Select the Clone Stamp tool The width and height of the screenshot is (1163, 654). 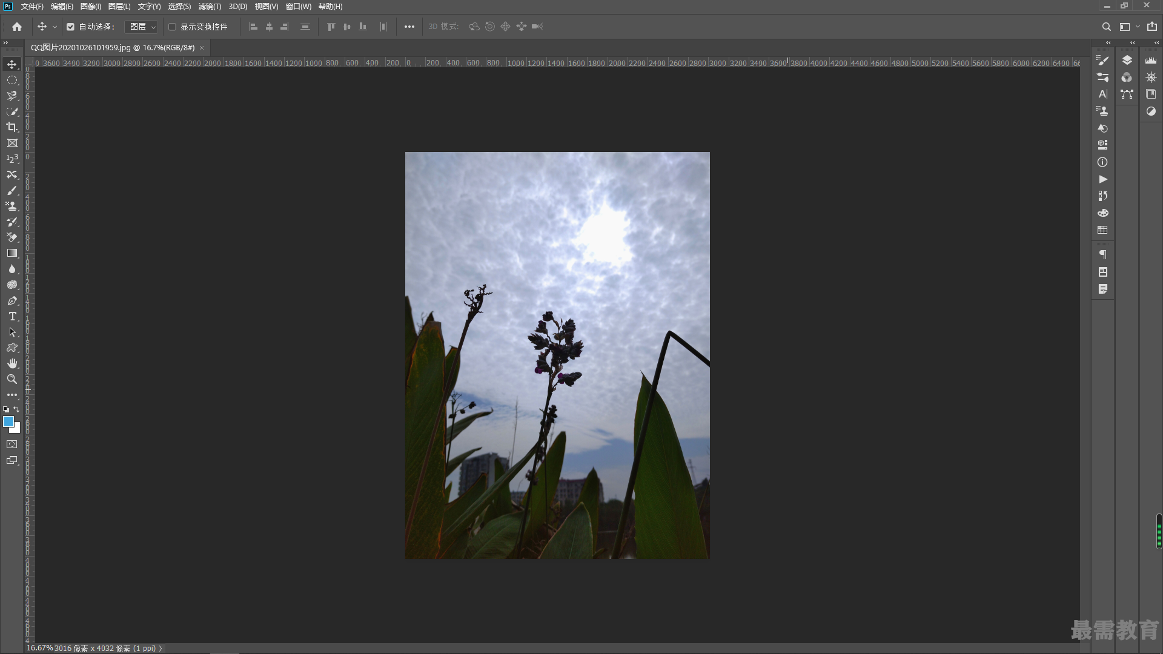coord(12,206)
